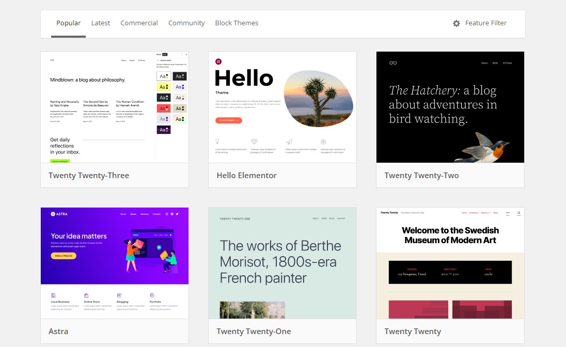
Task: Click the light bulb icon in Hello preview
Action: pos(217,141)
